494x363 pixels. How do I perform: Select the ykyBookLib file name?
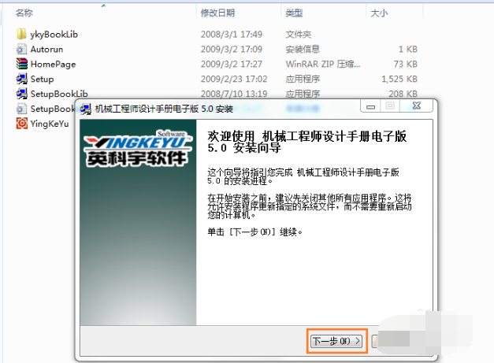tap(54, 35)
